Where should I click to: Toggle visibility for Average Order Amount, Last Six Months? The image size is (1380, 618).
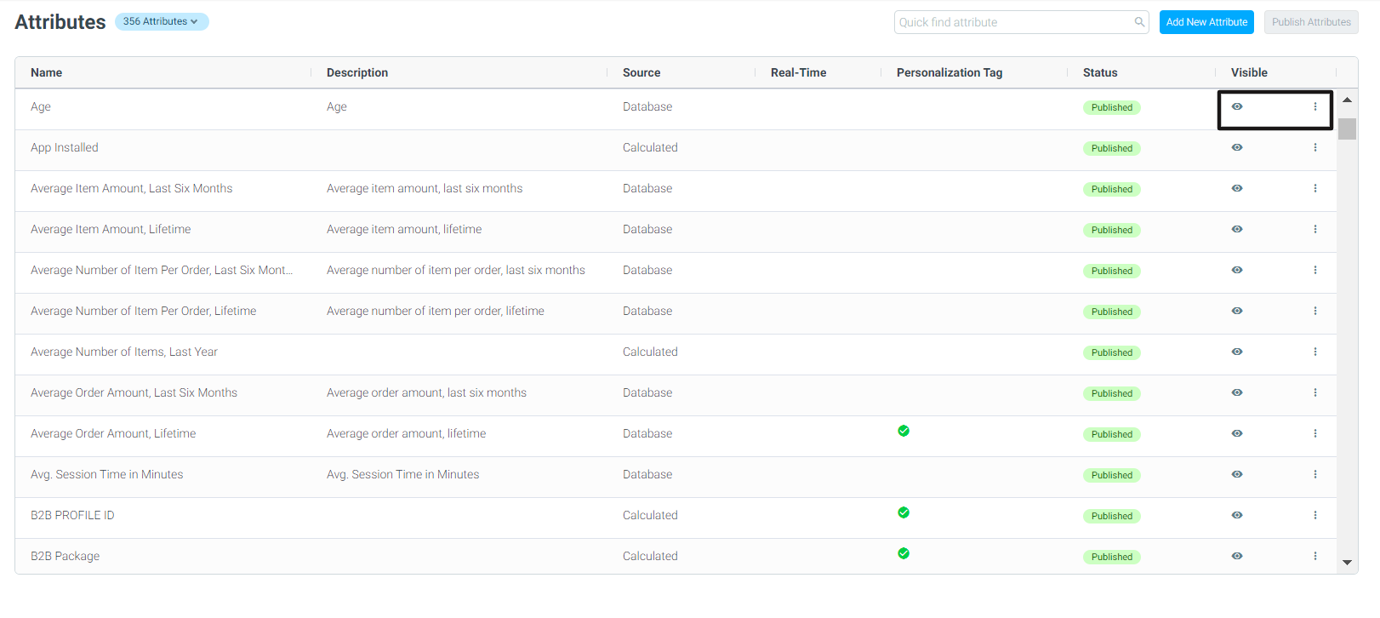tap(1237, 392)
